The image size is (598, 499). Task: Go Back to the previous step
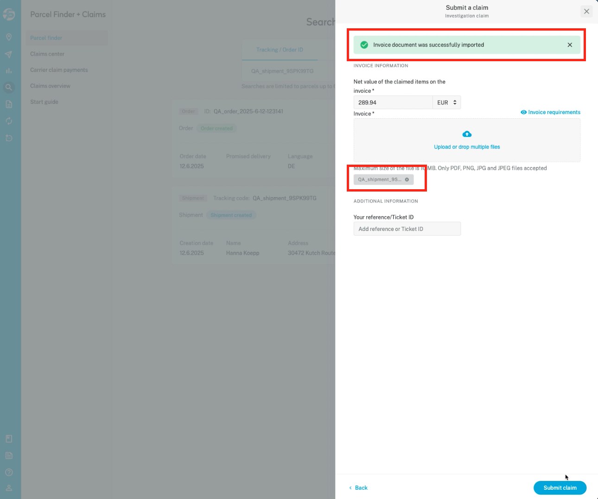point(358,488)
